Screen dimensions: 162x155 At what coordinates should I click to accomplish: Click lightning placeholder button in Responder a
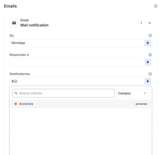pos(148,62)
